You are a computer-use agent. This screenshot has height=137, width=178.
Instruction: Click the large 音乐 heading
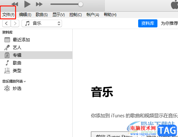click(102, 92)
